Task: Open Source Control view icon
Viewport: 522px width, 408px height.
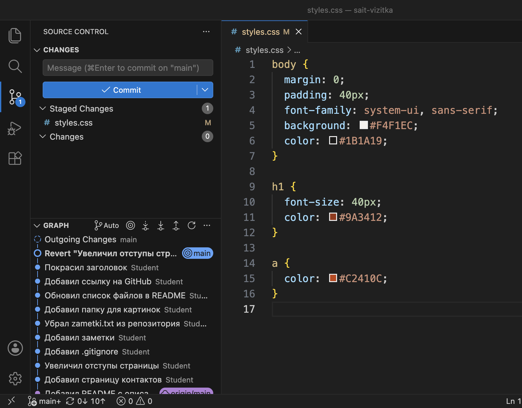Action: click(x=15, y=97)
